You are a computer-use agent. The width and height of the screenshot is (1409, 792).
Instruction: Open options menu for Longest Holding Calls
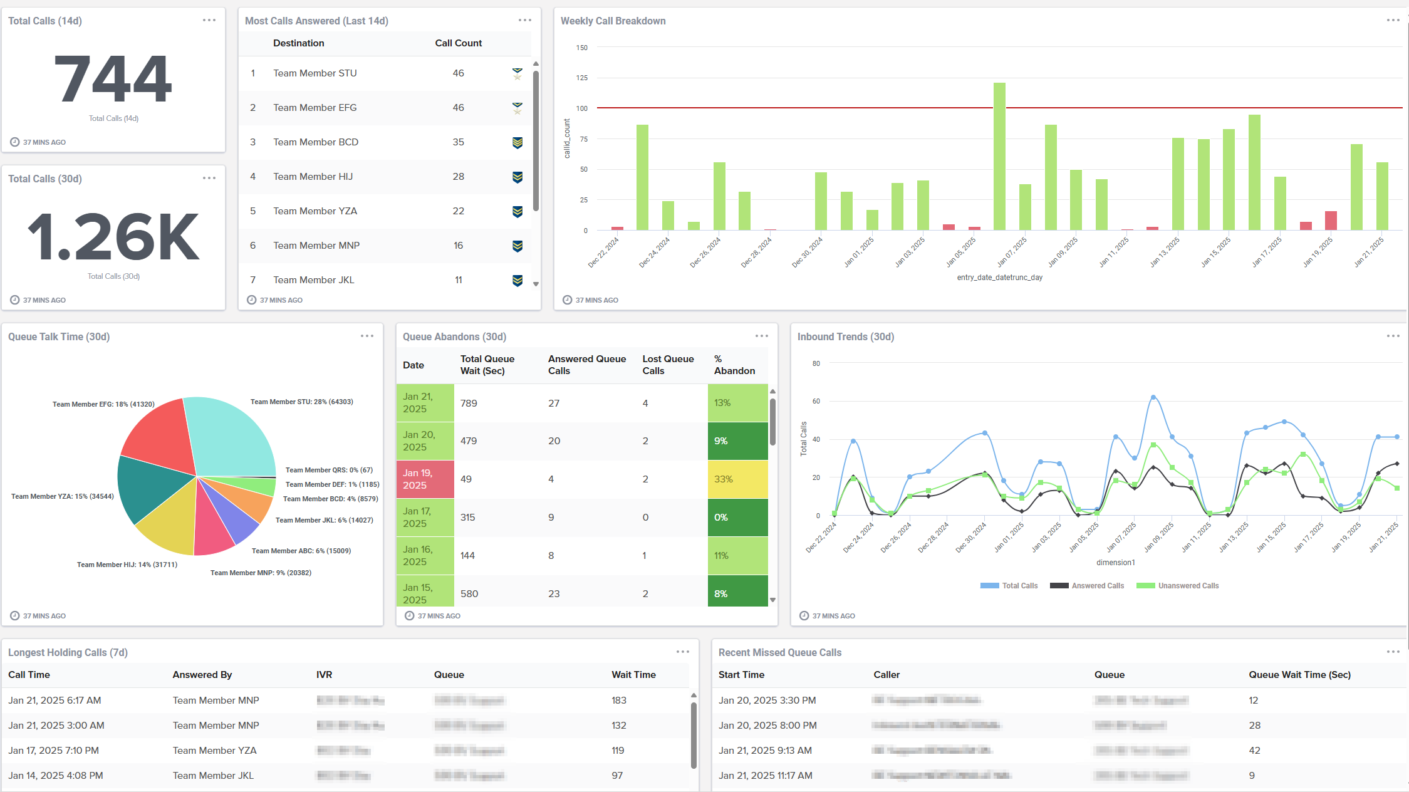(x=683, y=652)
